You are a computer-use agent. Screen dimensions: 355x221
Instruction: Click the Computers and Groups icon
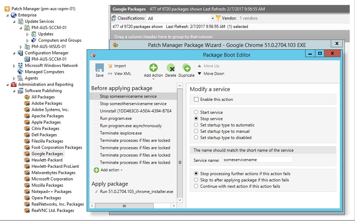click(34, 40)
